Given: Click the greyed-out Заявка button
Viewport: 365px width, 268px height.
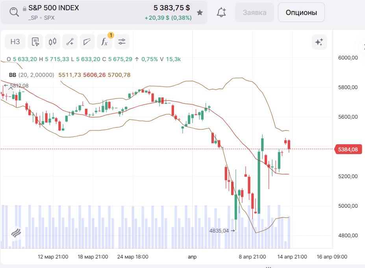Looking at the screenshot, I should (254, 12).
